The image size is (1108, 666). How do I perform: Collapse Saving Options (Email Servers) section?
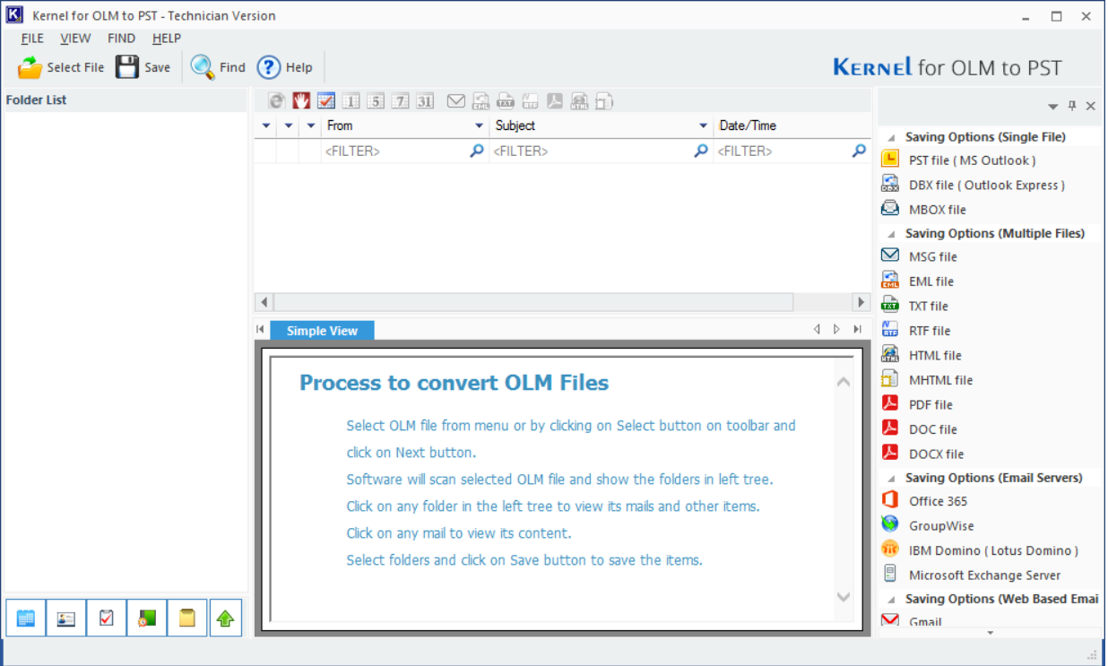tap(892, 479)
